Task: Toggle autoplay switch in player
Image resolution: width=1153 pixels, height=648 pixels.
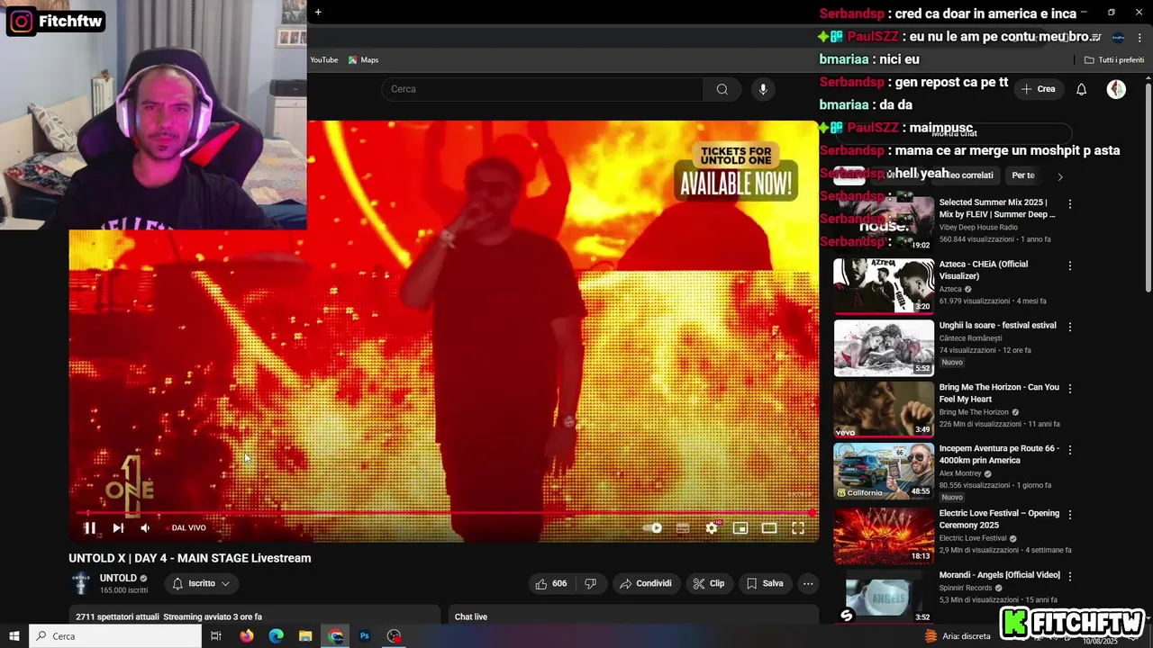Action: tap(653, 528)
